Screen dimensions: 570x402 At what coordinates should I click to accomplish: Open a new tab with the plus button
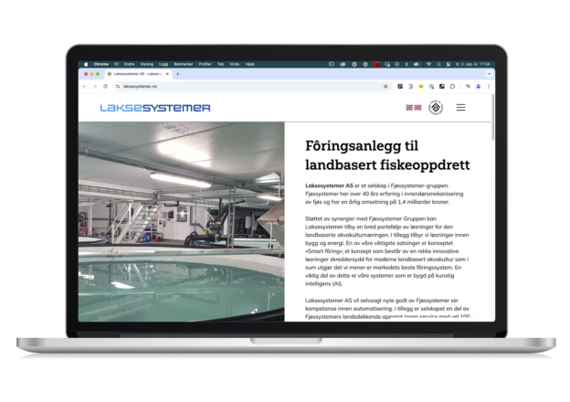(178, 74)
